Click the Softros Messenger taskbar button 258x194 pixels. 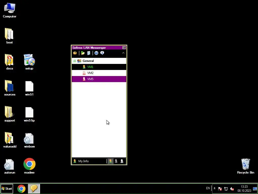(34, 188)
